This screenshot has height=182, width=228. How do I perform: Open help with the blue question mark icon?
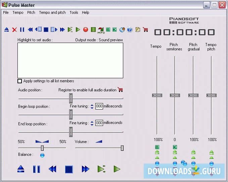[x=130, y=30]
